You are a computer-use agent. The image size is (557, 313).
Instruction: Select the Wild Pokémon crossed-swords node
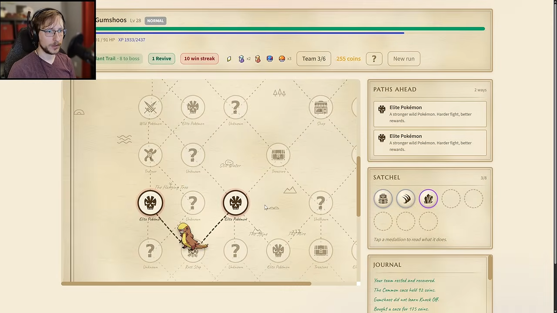(150, 107)
